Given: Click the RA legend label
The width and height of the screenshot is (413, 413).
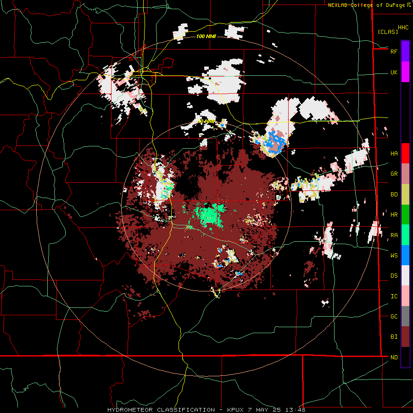Looking at the screenshot, I should click(394, 235).
